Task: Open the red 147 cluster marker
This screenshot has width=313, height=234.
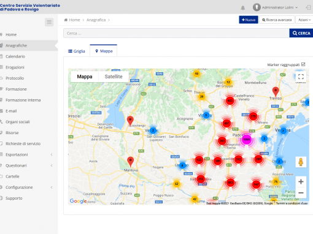Action: point(256,184)
